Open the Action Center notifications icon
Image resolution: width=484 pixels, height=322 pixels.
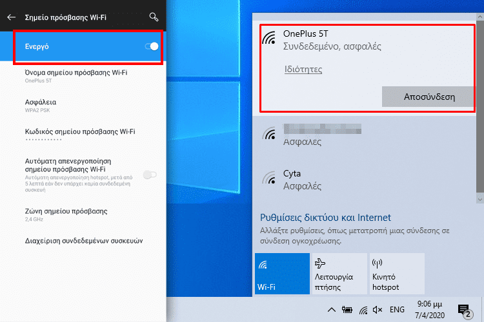click(464, 310)
